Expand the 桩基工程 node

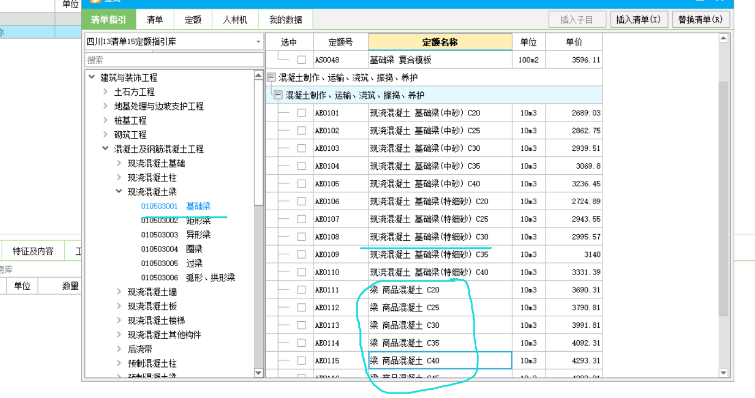click(106, 120)
